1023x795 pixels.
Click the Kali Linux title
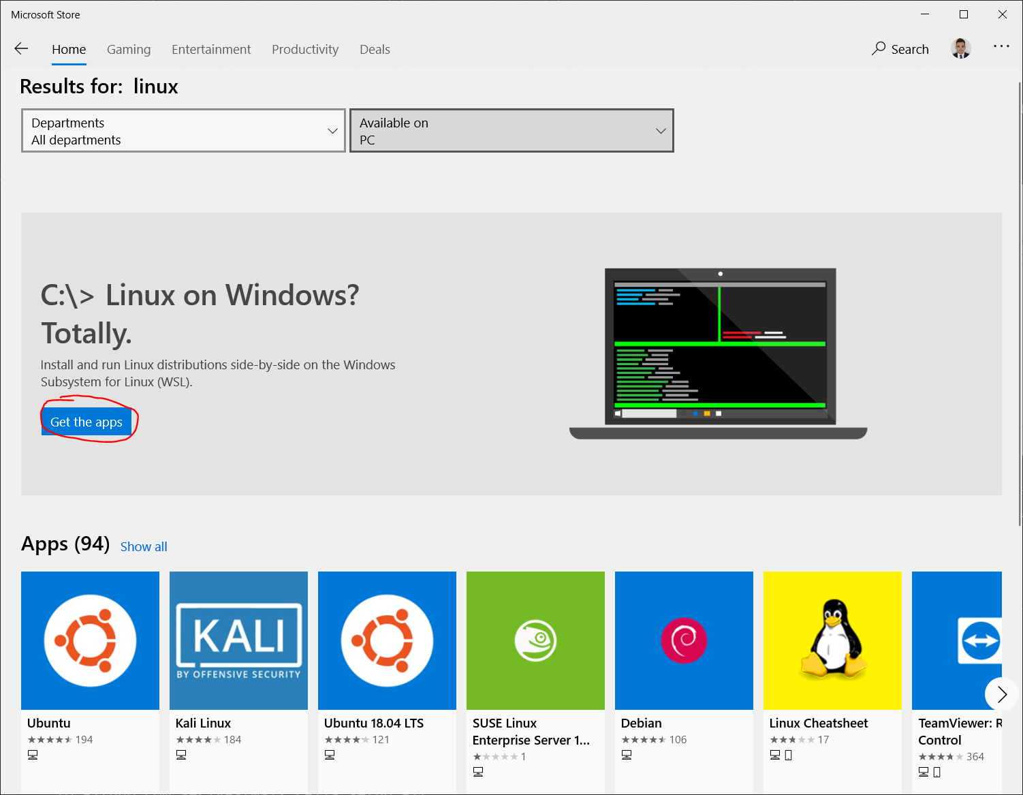pyautogui.click(x=203, y=723)
